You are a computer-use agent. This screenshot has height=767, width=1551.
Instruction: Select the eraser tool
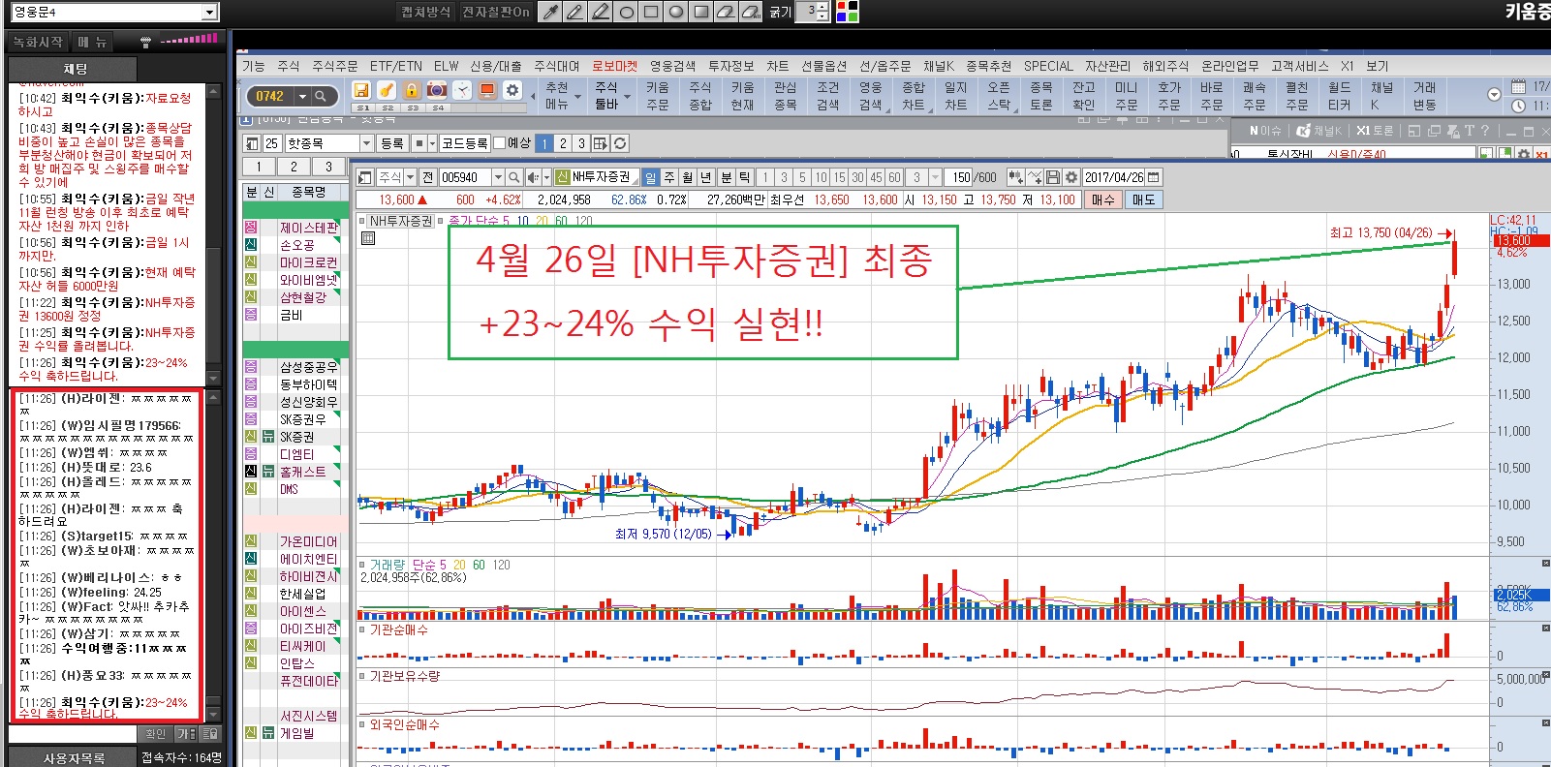[727, 12]
